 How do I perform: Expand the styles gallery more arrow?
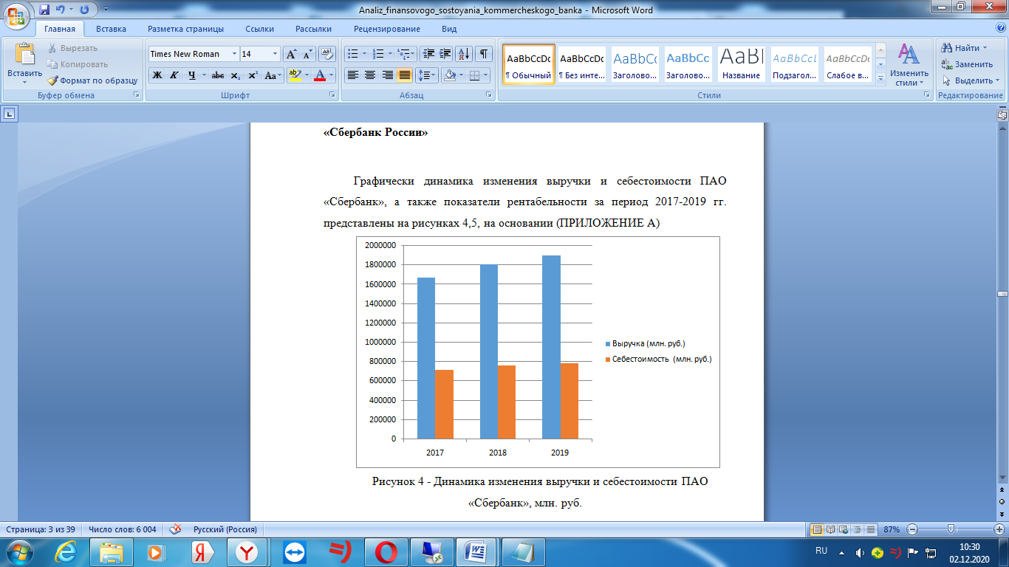pos(880,79)
